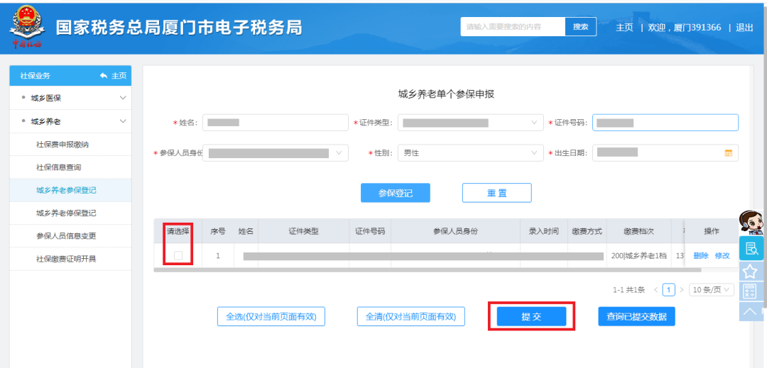The image size is (767, 368).
Task: Click the 200|城乡养老1档 cell
Action: click(639, 255)
